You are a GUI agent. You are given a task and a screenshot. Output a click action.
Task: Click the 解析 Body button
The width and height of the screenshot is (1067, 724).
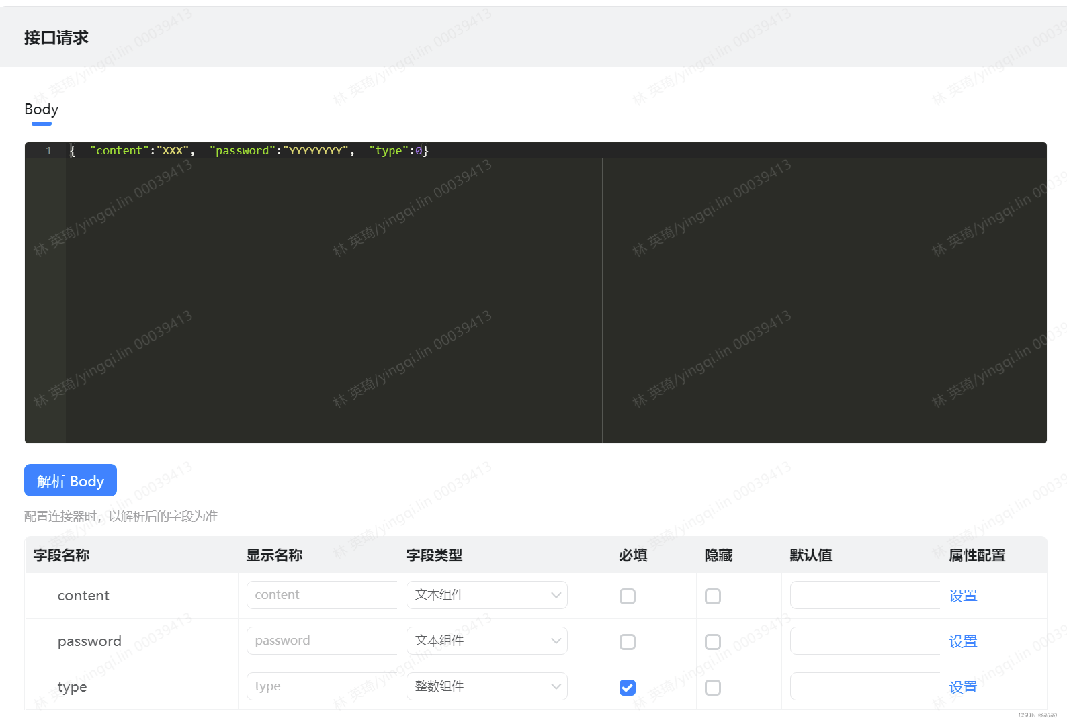click(71, 480)
